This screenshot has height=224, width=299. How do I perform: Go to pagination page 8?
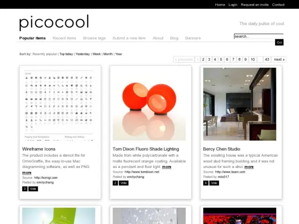pyautogui.click(x=239, y=59)
